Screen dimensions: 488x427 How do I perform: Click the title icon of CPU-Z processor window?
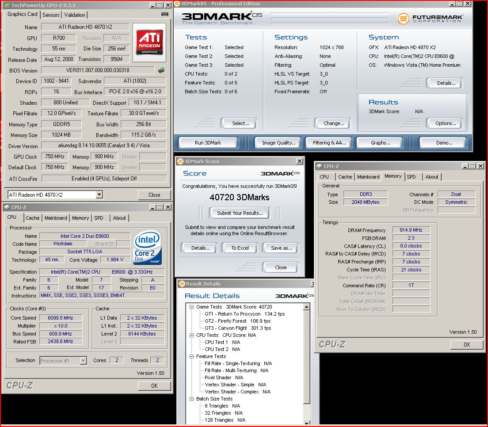coord(7,207)
